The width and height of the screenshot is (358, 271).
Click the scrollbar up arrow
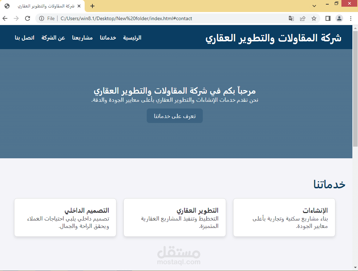pyautogui.click(x=355, y=28)
